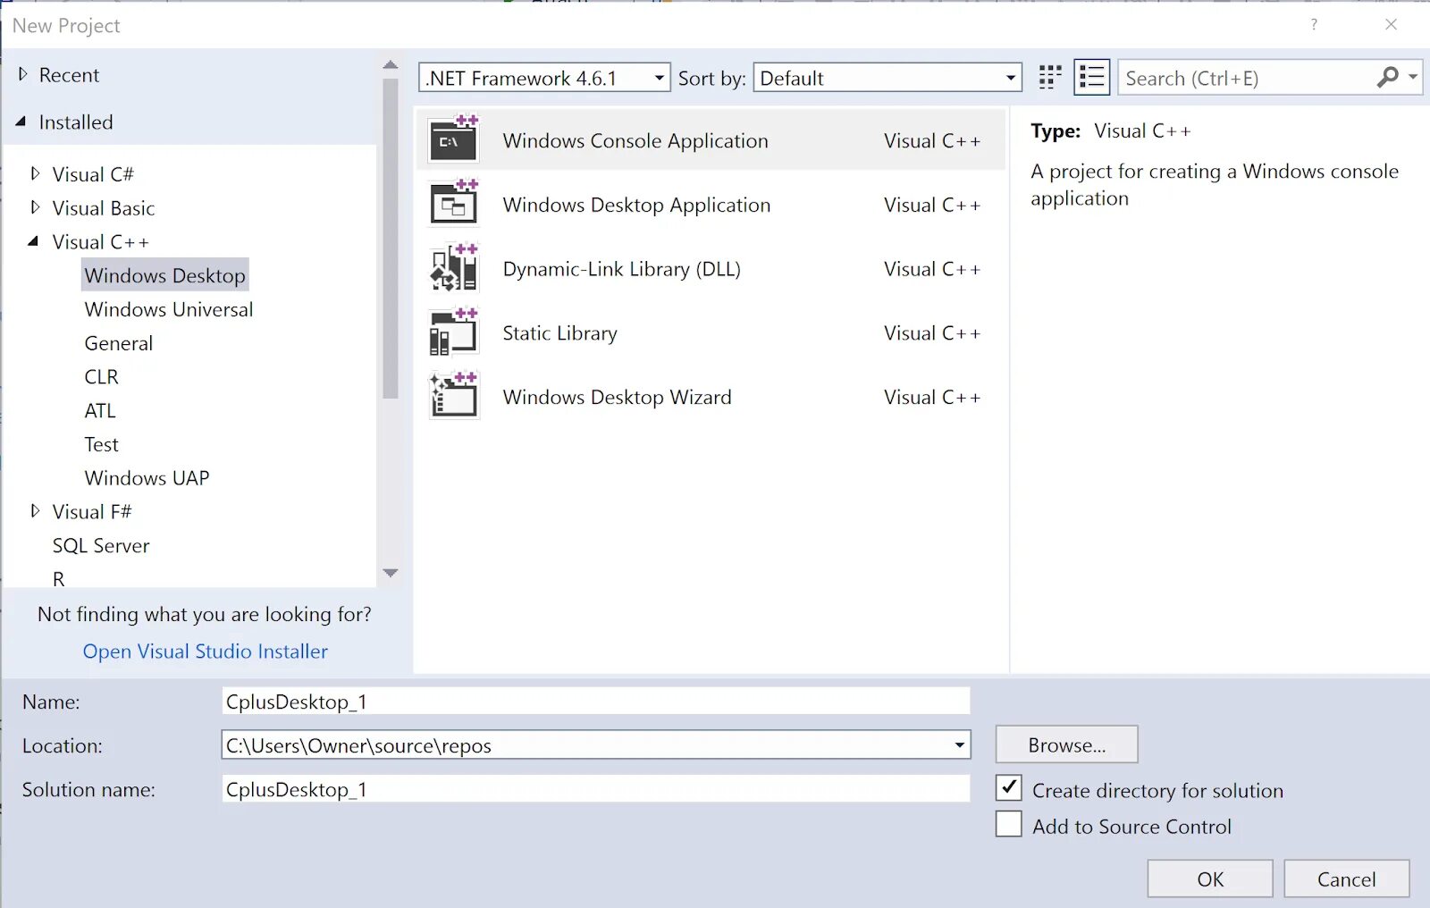Click the Browse... button

(1066, 744)
